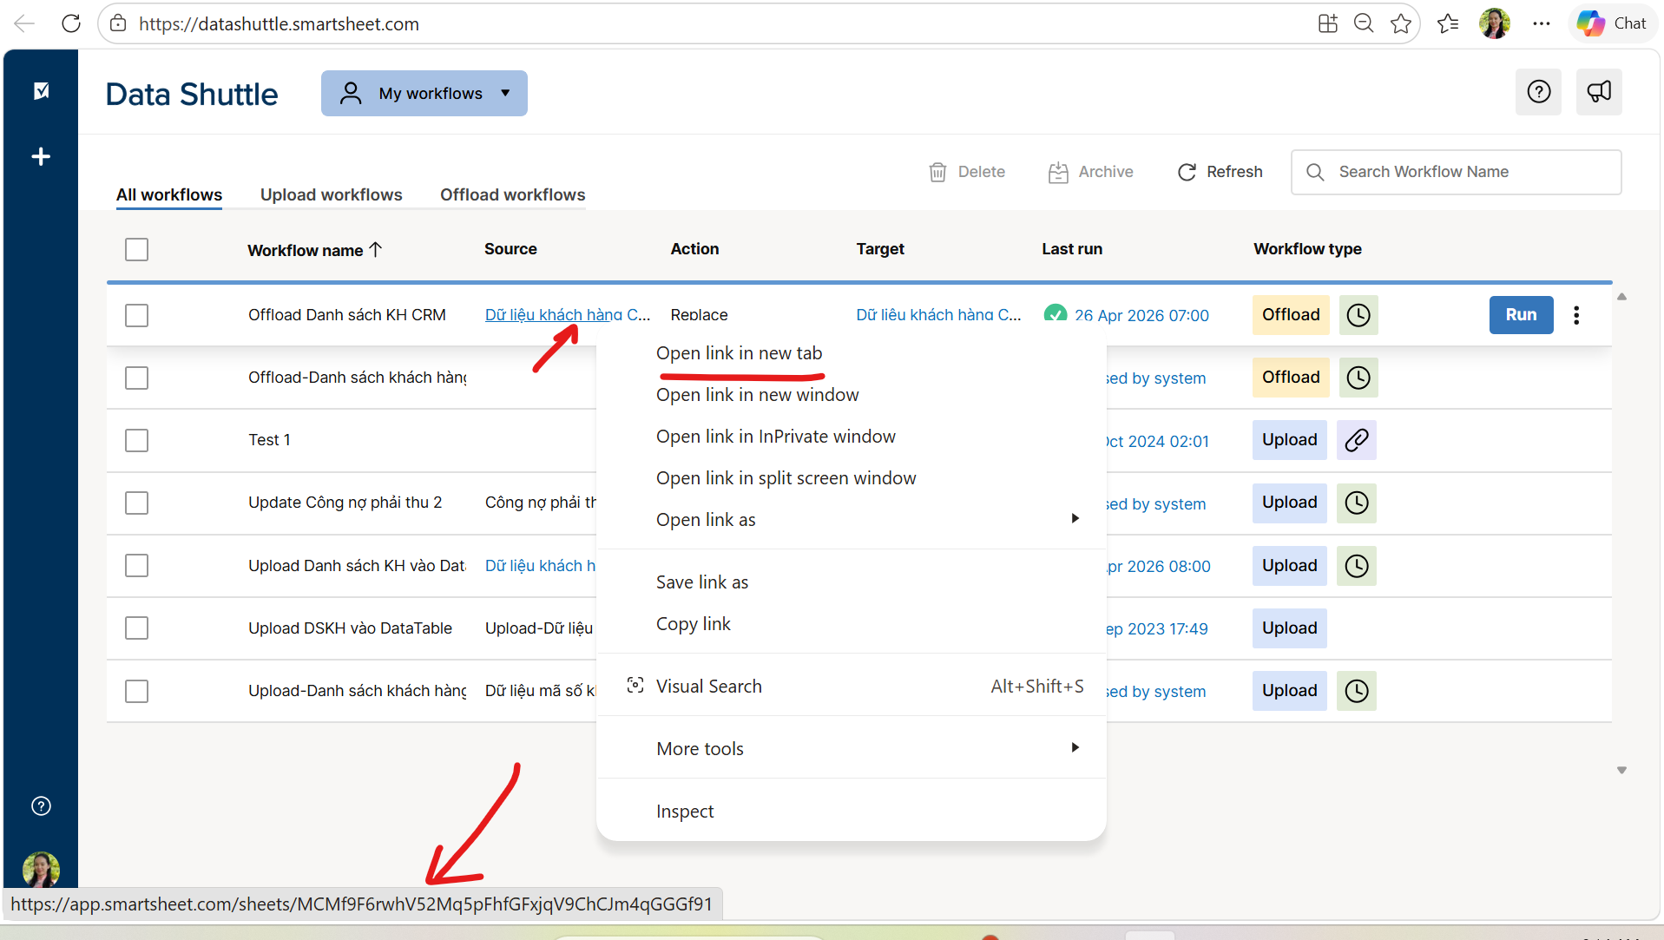Click browser back arrow
The height and width of the screenshot is (940, 1664).
[24, 23]
